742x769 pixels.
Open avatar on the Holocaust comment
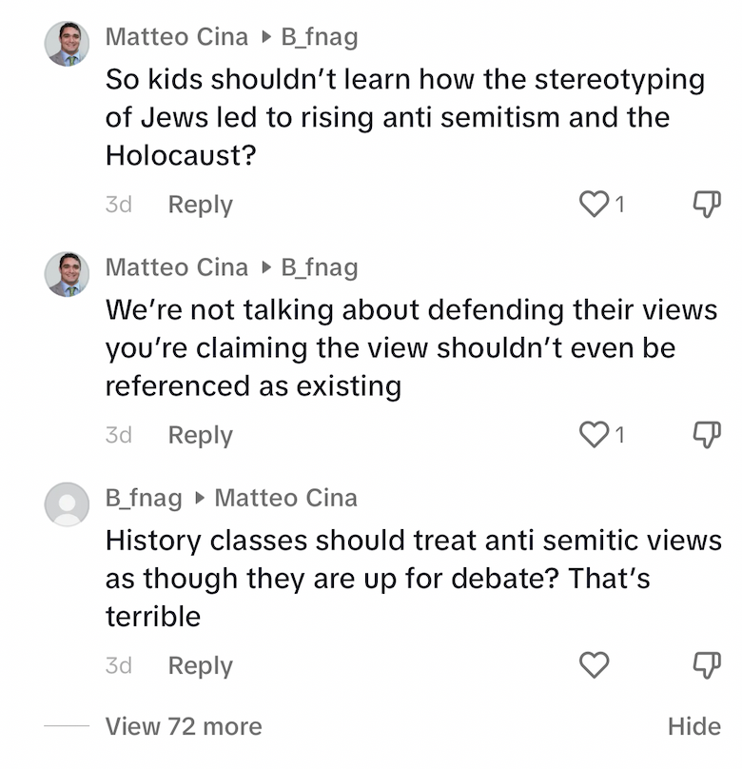coord(67,44)
